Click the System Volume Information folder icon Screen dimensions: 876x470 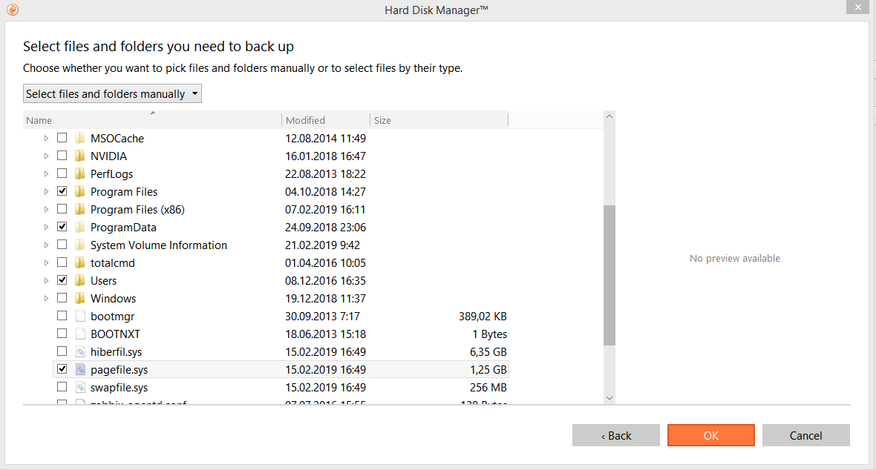pyautogui.click(x=80, y=245)
